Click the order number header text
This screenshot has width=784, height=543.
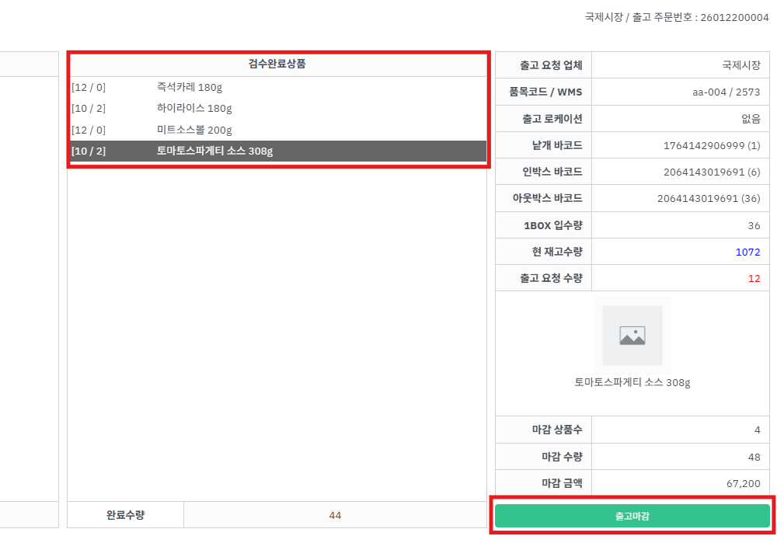click(675, 17)
